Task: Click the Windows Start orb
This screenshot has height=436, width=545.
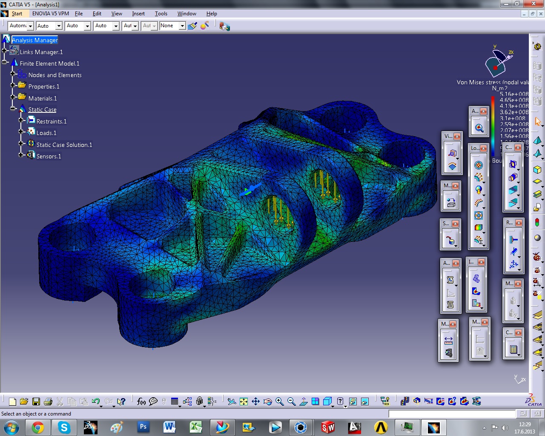Action: 11,427
